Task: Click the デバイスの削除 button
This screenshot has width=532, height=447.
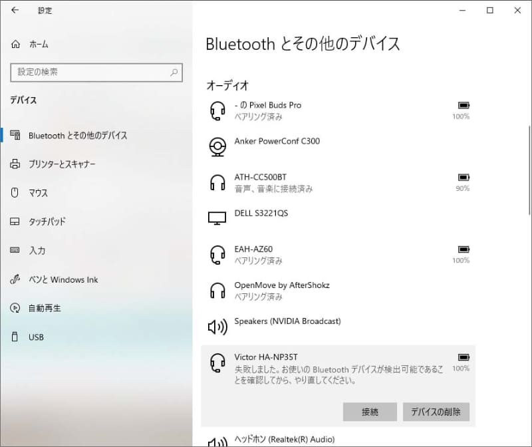Action: click(x=436, y=412)
